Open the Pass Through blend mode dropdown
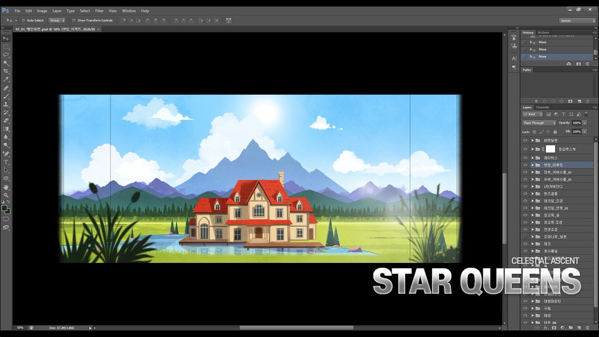The image size is (599, 337). [539, 123]
